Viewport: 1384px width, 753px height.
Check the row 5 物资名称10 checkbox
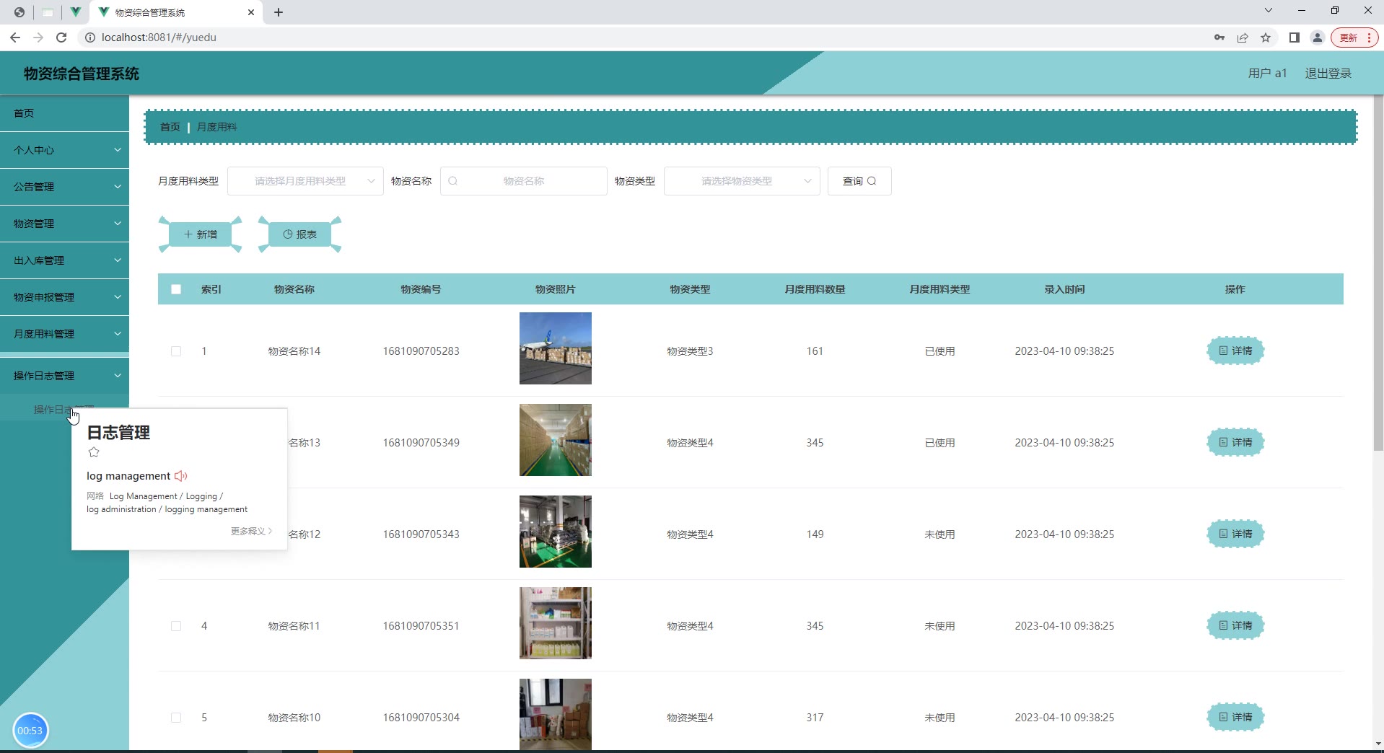[x=176, y=718]
